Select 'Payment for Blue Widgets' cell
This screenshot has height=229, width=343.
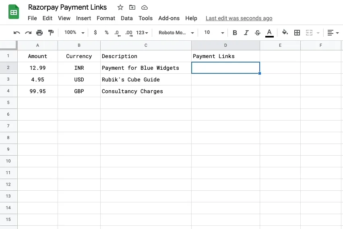[x=146, y=68]
